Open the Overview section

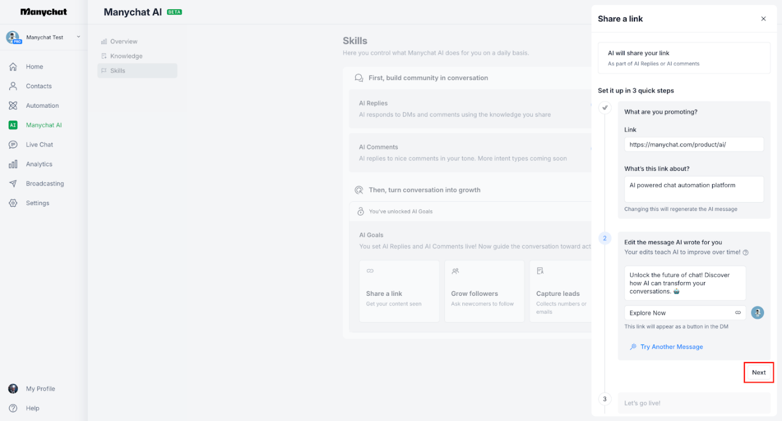(x=124, y=41)
